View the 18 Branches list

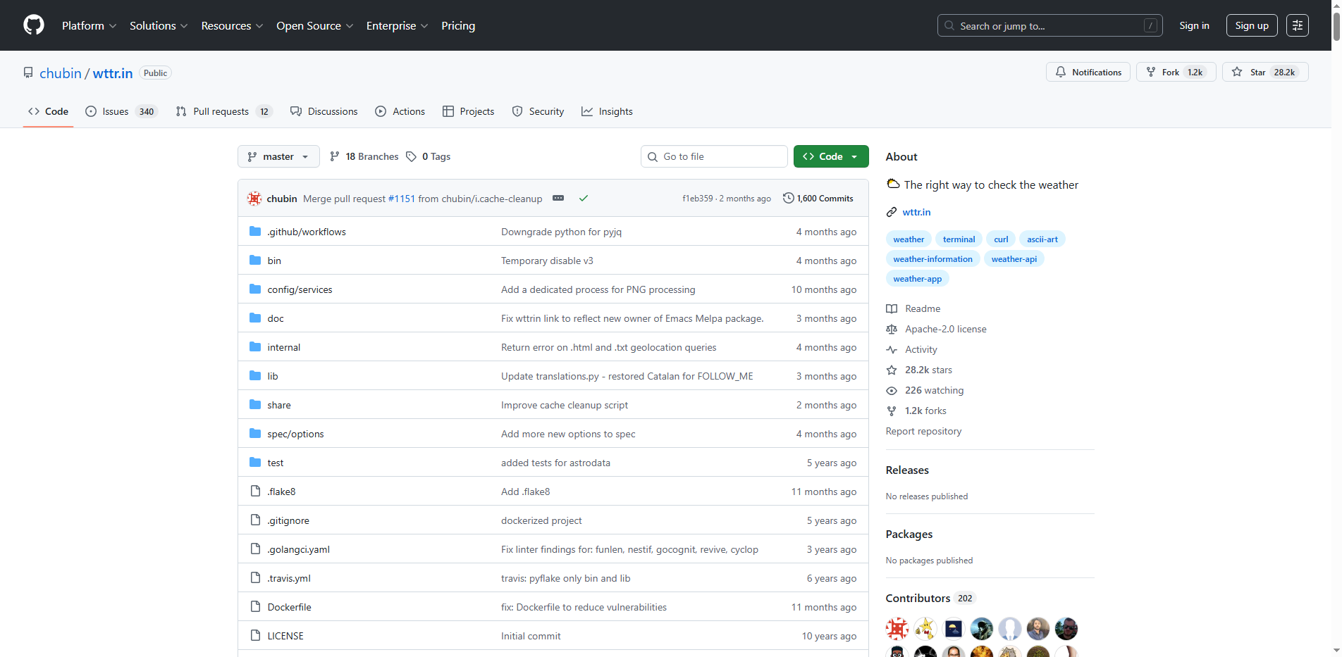364,156
